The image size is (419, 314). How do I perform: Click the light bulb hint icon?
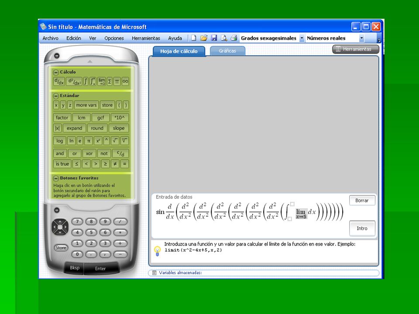158,251
